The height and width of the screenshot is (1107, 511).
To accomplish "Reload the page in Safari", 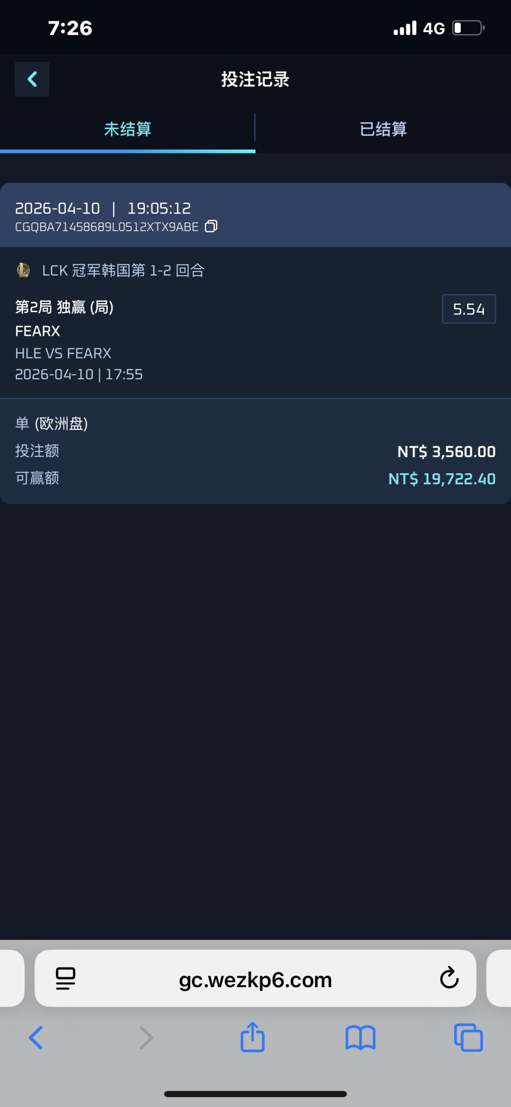I will coord(449,978).
